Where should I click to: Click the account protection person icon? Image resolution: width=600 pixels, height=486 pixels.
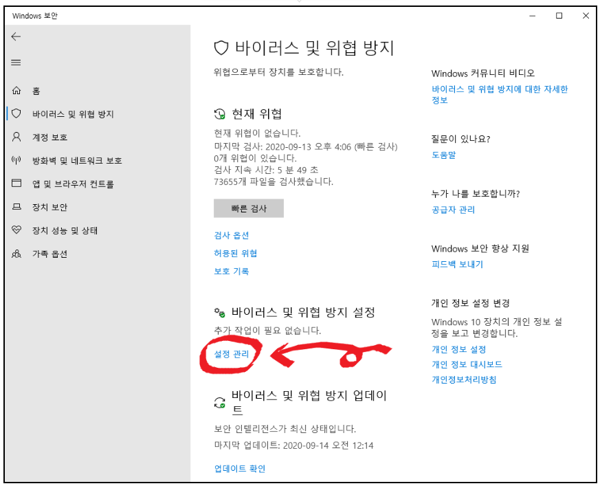click(16, 137)
